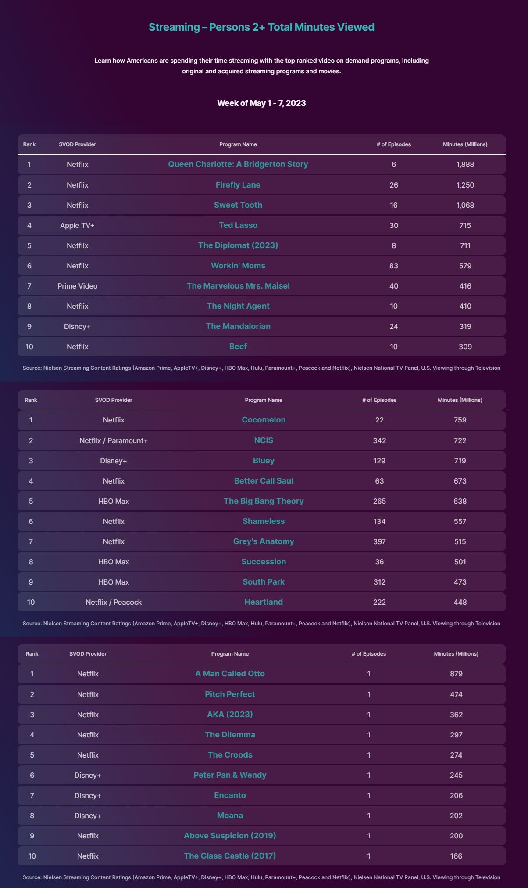Screen dimensions: 528x888
Task: Select Peter Pan & Wendy link
Action: (x=230, y=775)
